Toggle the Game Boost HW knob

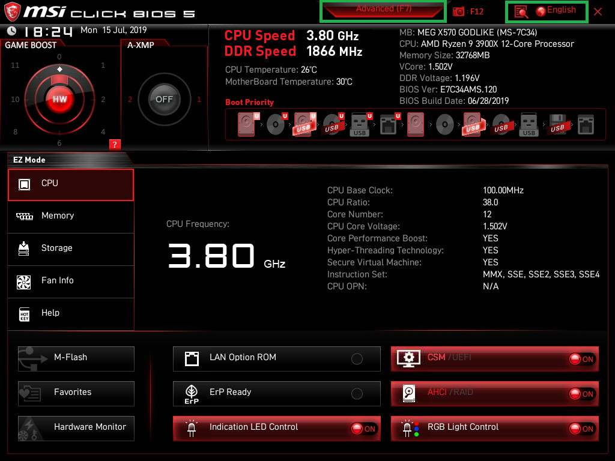[59, 99]
